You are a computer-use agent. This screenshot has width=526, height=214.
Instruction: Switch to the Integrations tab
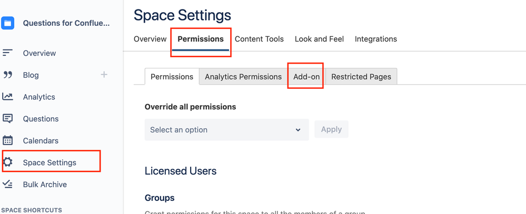click(376, 39)
